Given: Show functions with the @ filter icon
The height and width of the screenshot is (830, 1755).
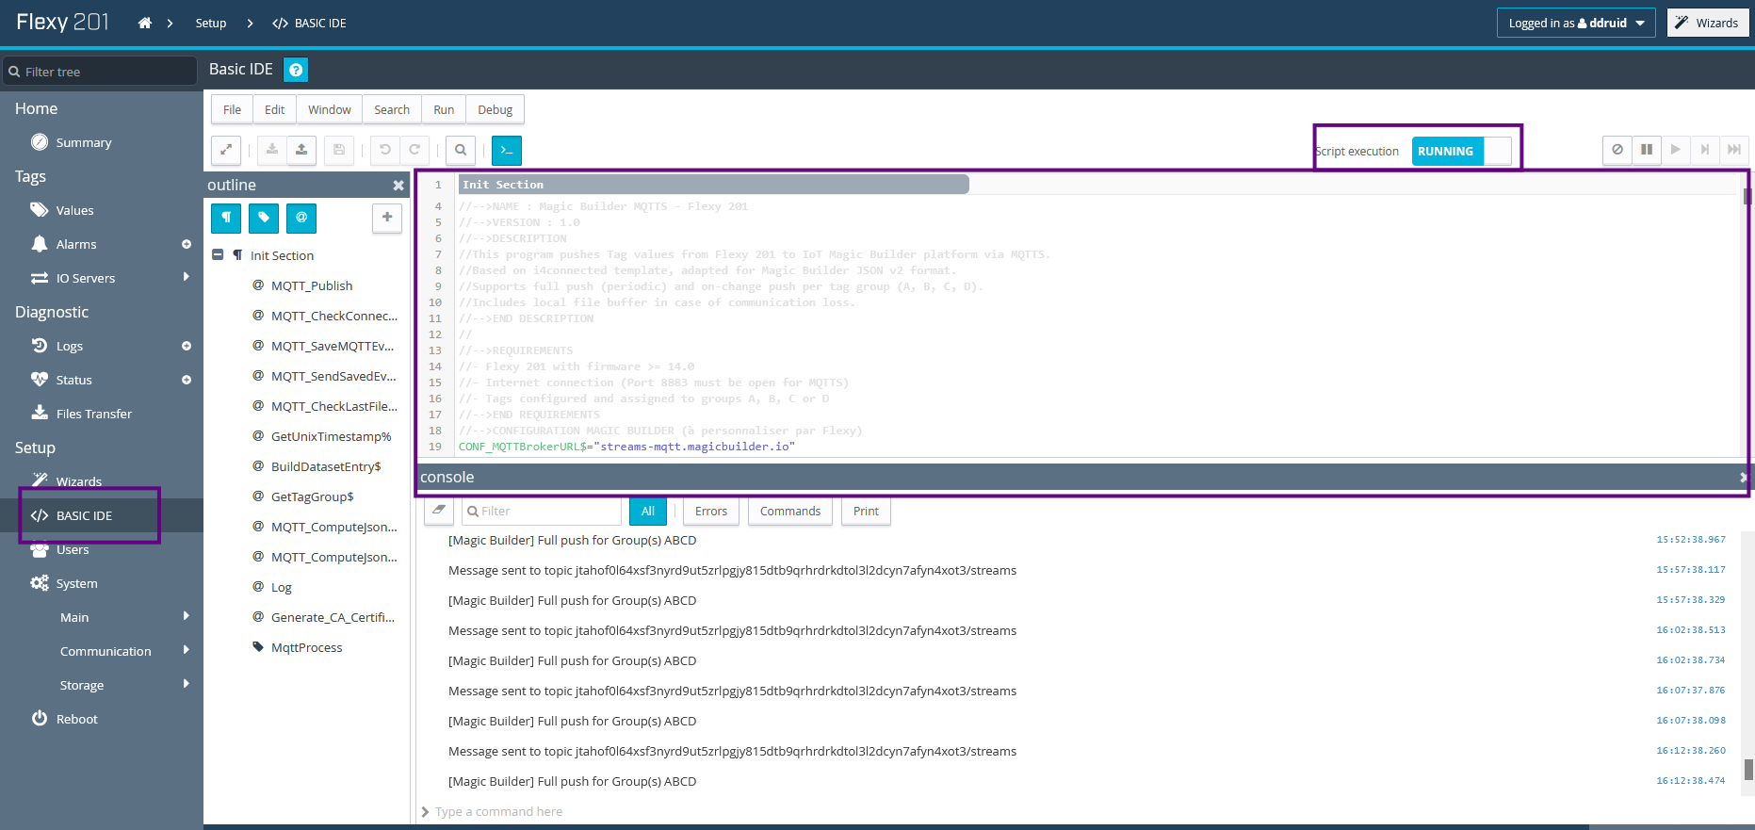Looking at the screenshot, I should [301, 218].
